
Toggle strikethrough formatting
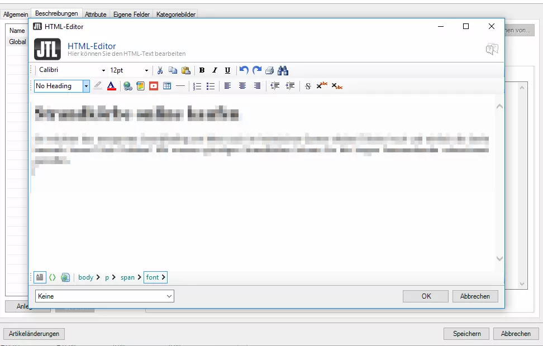pos(307,86)
